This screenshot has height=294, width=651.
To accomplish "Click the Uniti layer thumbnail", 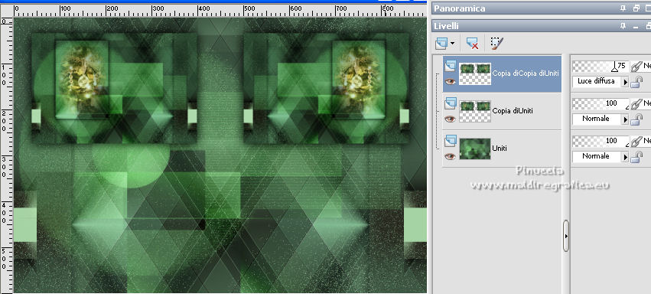I will click(475, 149).
